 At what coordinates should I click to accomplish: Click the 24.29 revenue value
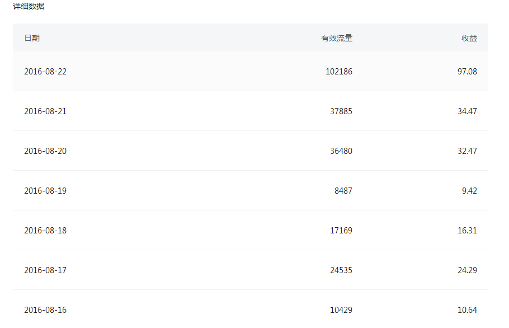pos(467,270)
